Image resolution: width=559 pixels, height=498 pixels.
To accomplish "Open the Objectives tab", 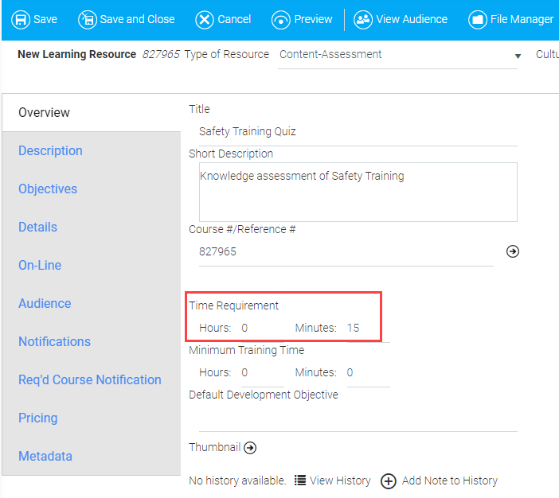I will pos(48,189).
